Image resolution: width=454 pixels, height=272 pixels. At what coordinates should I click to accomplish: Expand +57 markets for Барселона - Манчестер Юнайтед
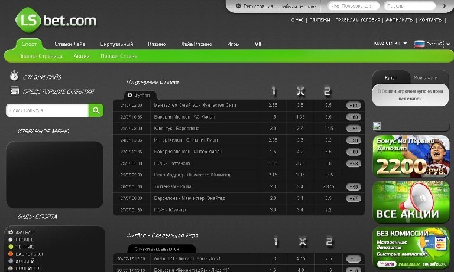[354, 199]
